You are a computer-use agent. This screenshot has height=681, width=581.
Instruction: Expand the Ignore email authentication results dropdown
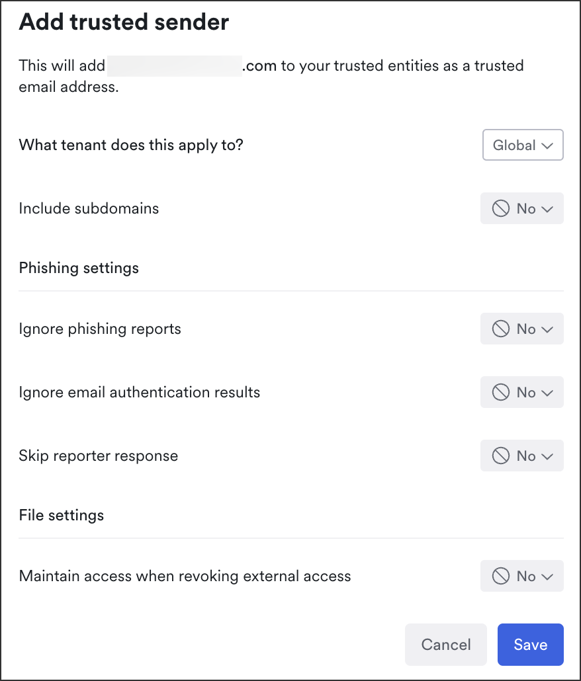point(522,392)
